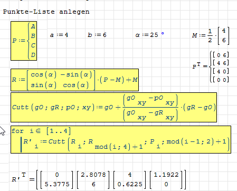Click the mod(i−1; 2)+1 argument

tap(196, 142)
